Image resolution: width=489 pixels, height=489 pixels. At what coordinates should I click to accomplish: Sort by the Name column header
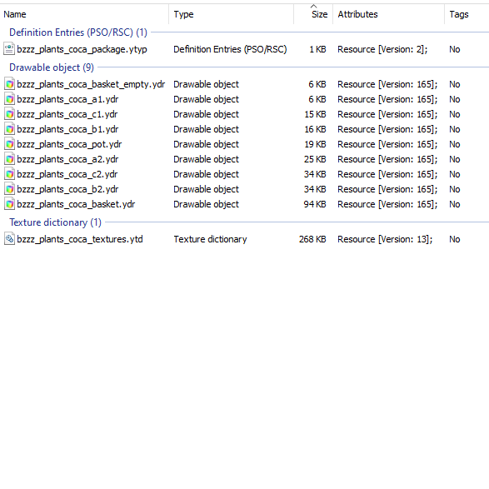click(84, 14)
